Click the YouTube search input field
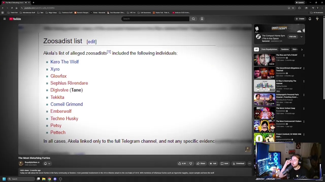Image resolution: width=325 pixels, height=182 pixels. (155, 19)
